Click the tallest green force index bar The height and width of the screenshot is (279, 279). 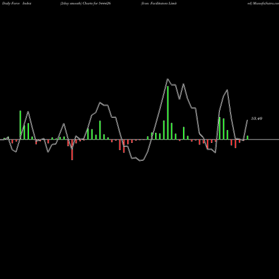tap(168, 113)
